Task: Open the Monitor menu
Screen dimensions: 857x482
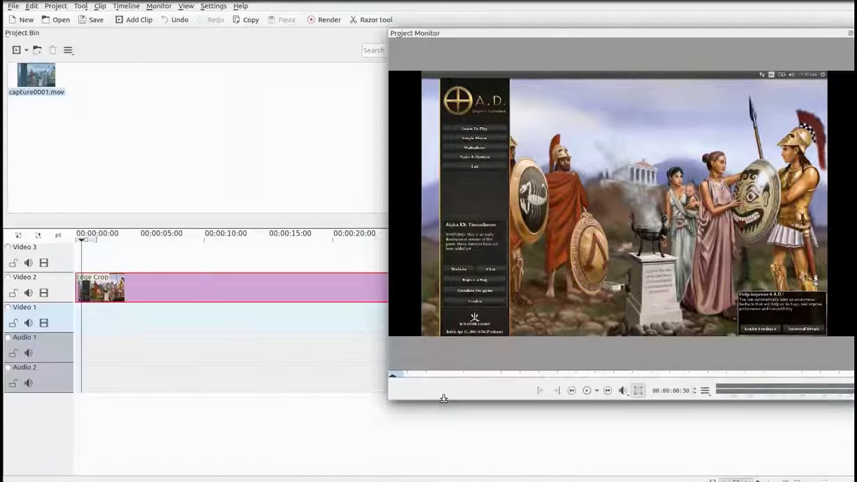Action: pyautogui.click(x=159, y=6)
